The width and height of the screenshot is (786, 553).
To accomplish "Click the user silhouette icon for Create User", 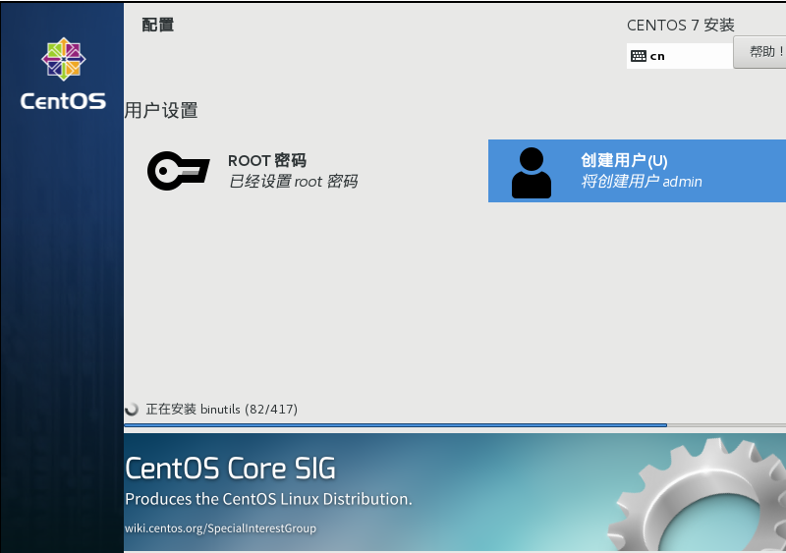I will point(532,173).
